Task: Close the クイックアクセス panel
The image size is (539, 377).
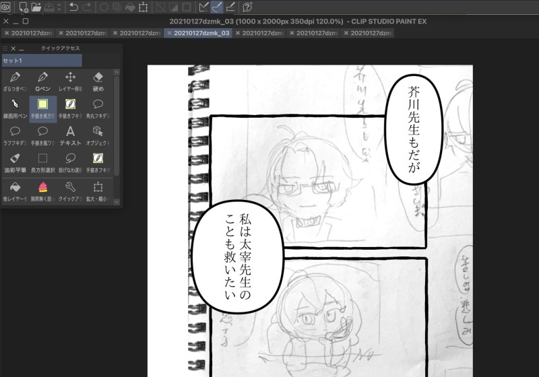Action: click(x=13, y=48)
